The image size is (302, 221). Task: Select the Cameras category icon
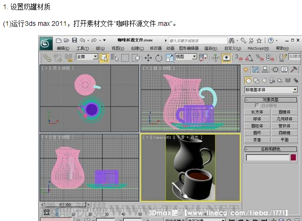(x=272, y=81)
